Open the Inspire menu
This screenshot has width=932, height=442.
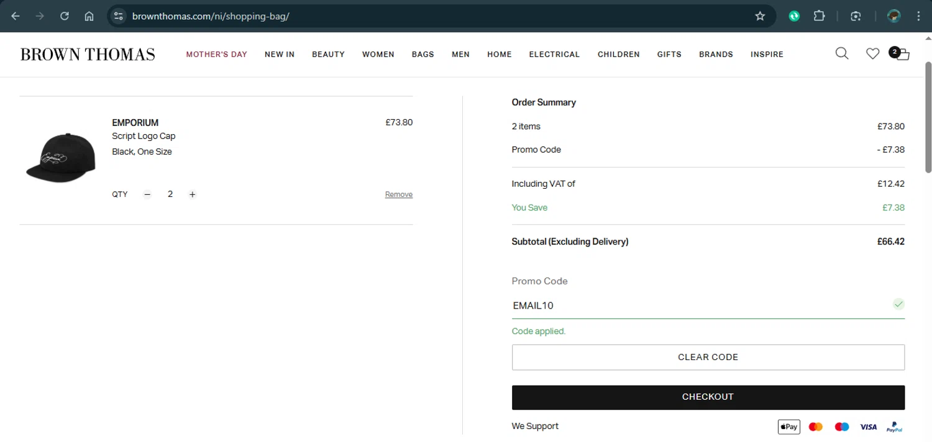point(767,55)
